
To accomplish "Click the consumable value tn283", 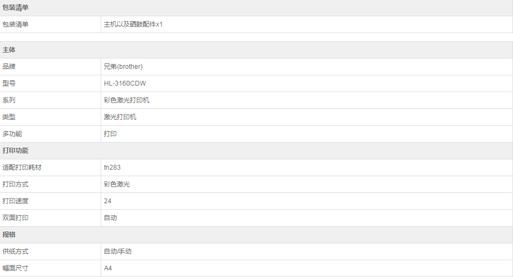I will coord(112,168).
